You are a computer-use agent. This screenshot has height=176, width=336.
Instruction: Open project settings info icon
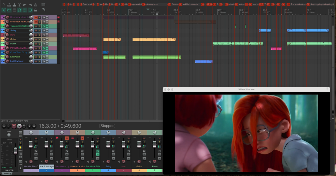(x=20, y=5)
